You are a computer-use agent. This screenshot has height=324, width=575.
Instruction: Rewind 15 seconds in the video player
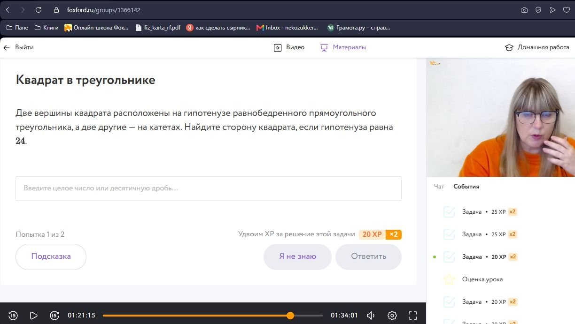coord(13,316)
